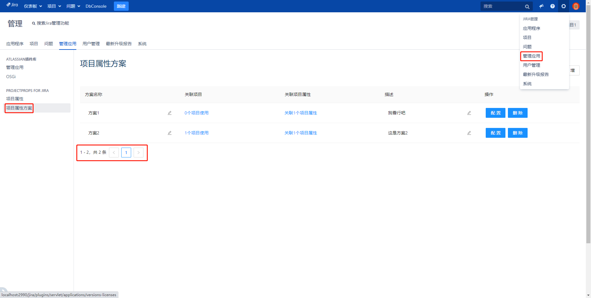Open the help question mark icon

pos(553,6)
